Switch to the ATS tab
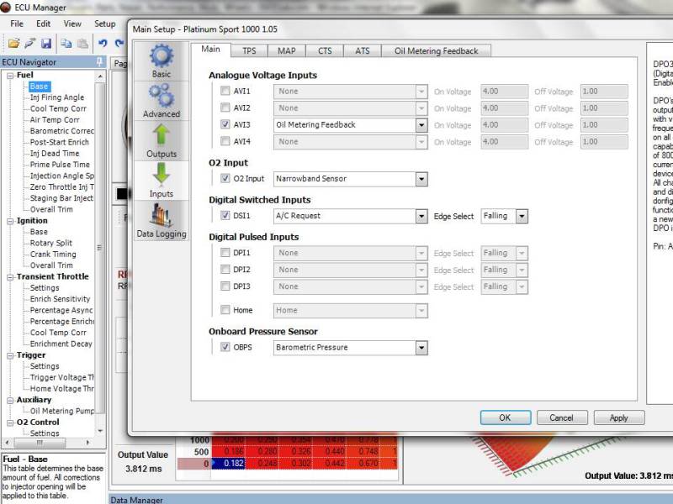 coord(363,50)
